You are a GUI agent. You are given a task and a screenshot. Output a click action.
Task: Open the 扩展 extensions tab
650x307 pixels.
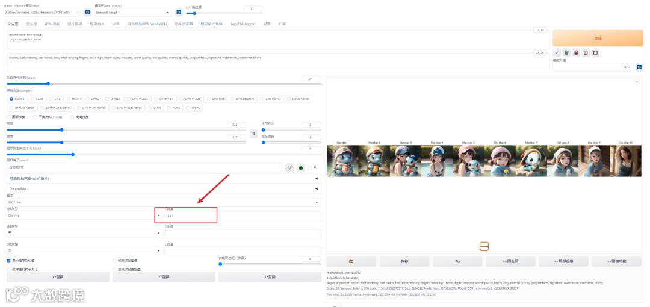[x=282, y=23]
